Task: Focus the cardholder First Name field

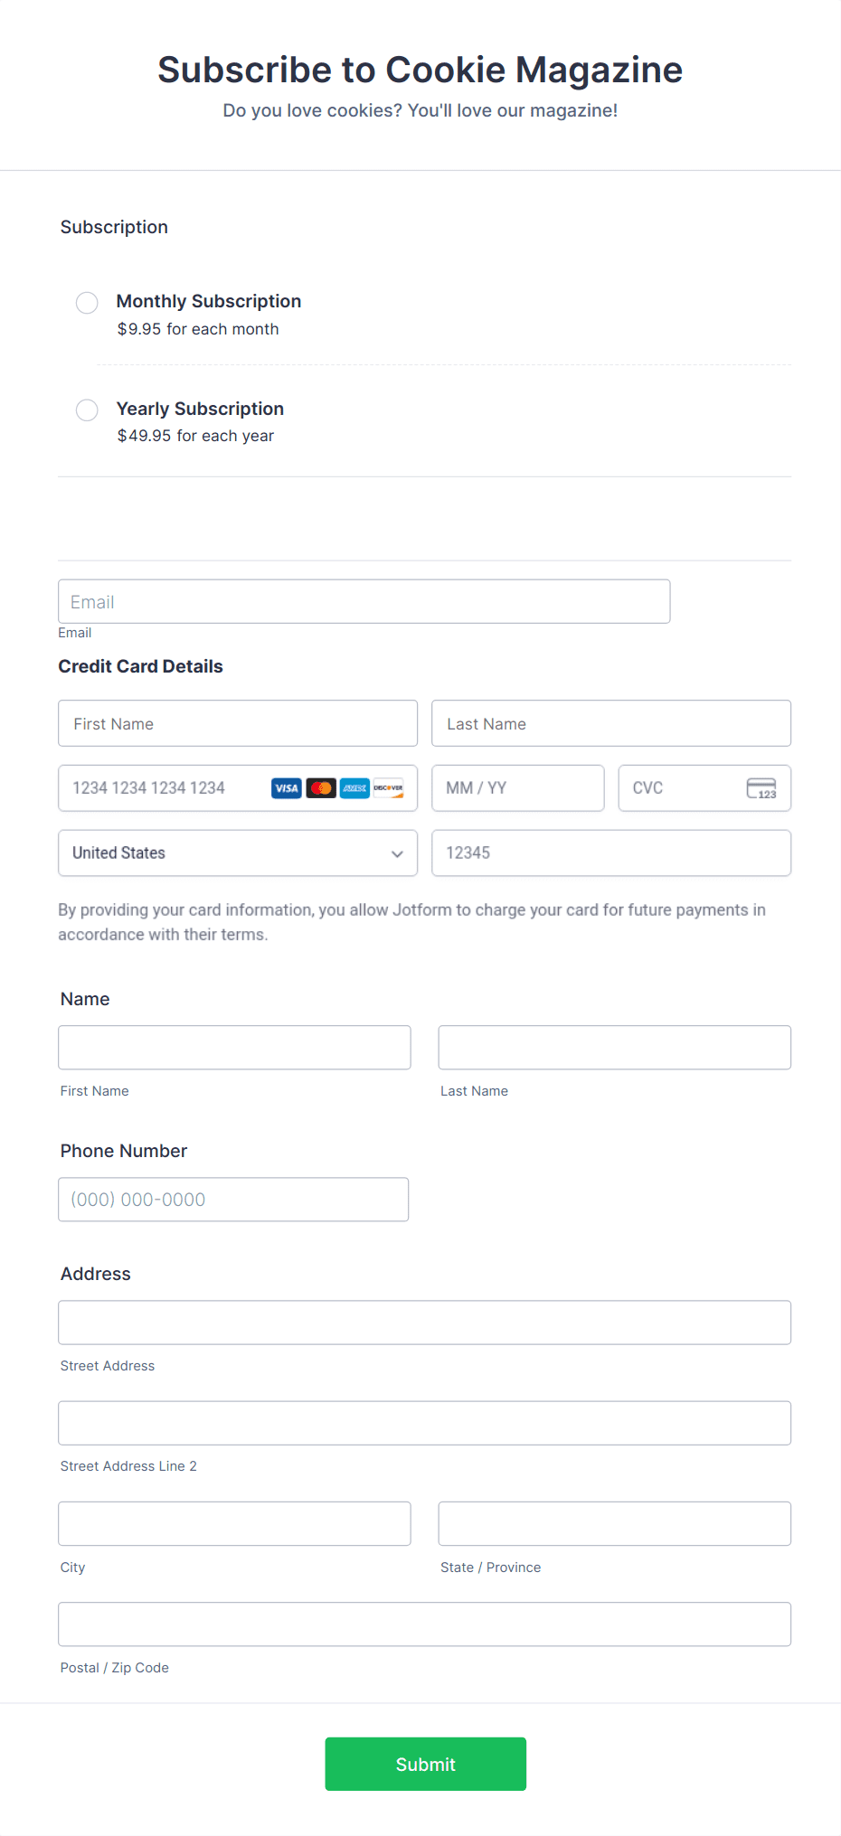Action: click(x=237, y=723)
